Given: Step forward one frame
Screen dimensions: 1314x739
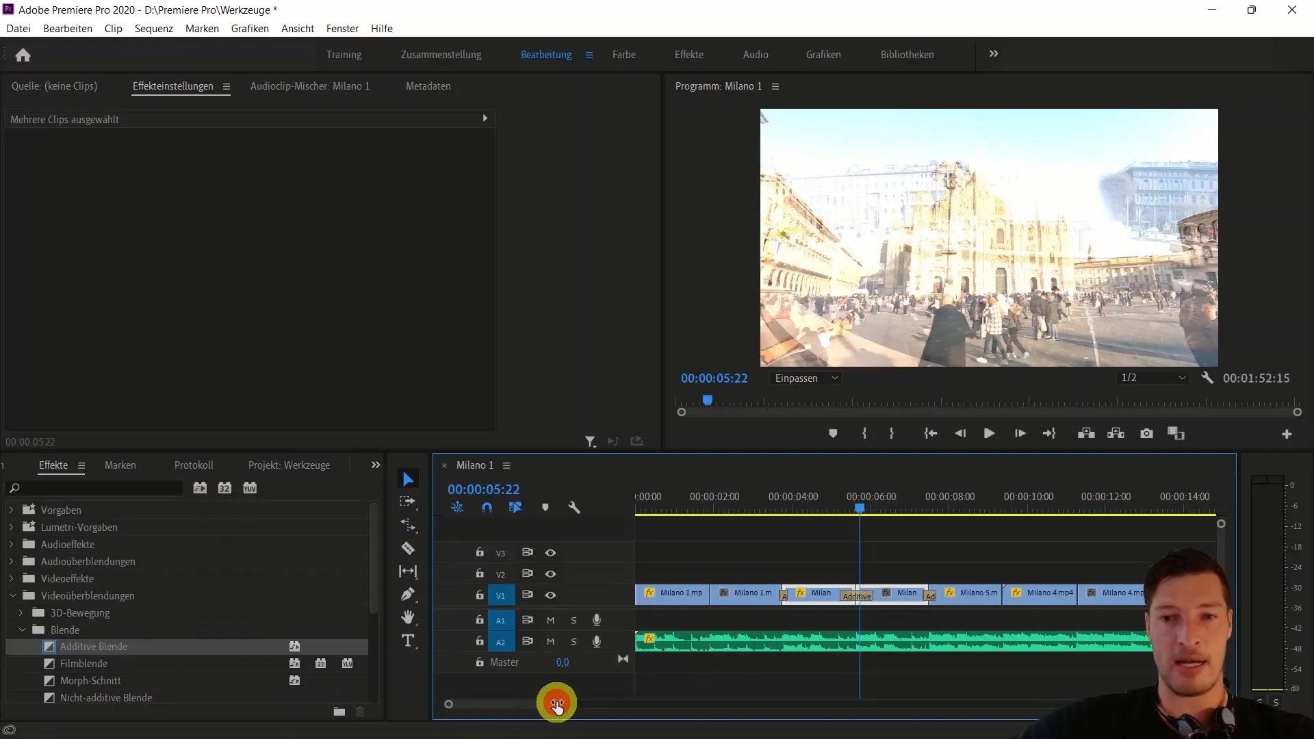Looking at the screenshot, I should tap(1020, 433).
